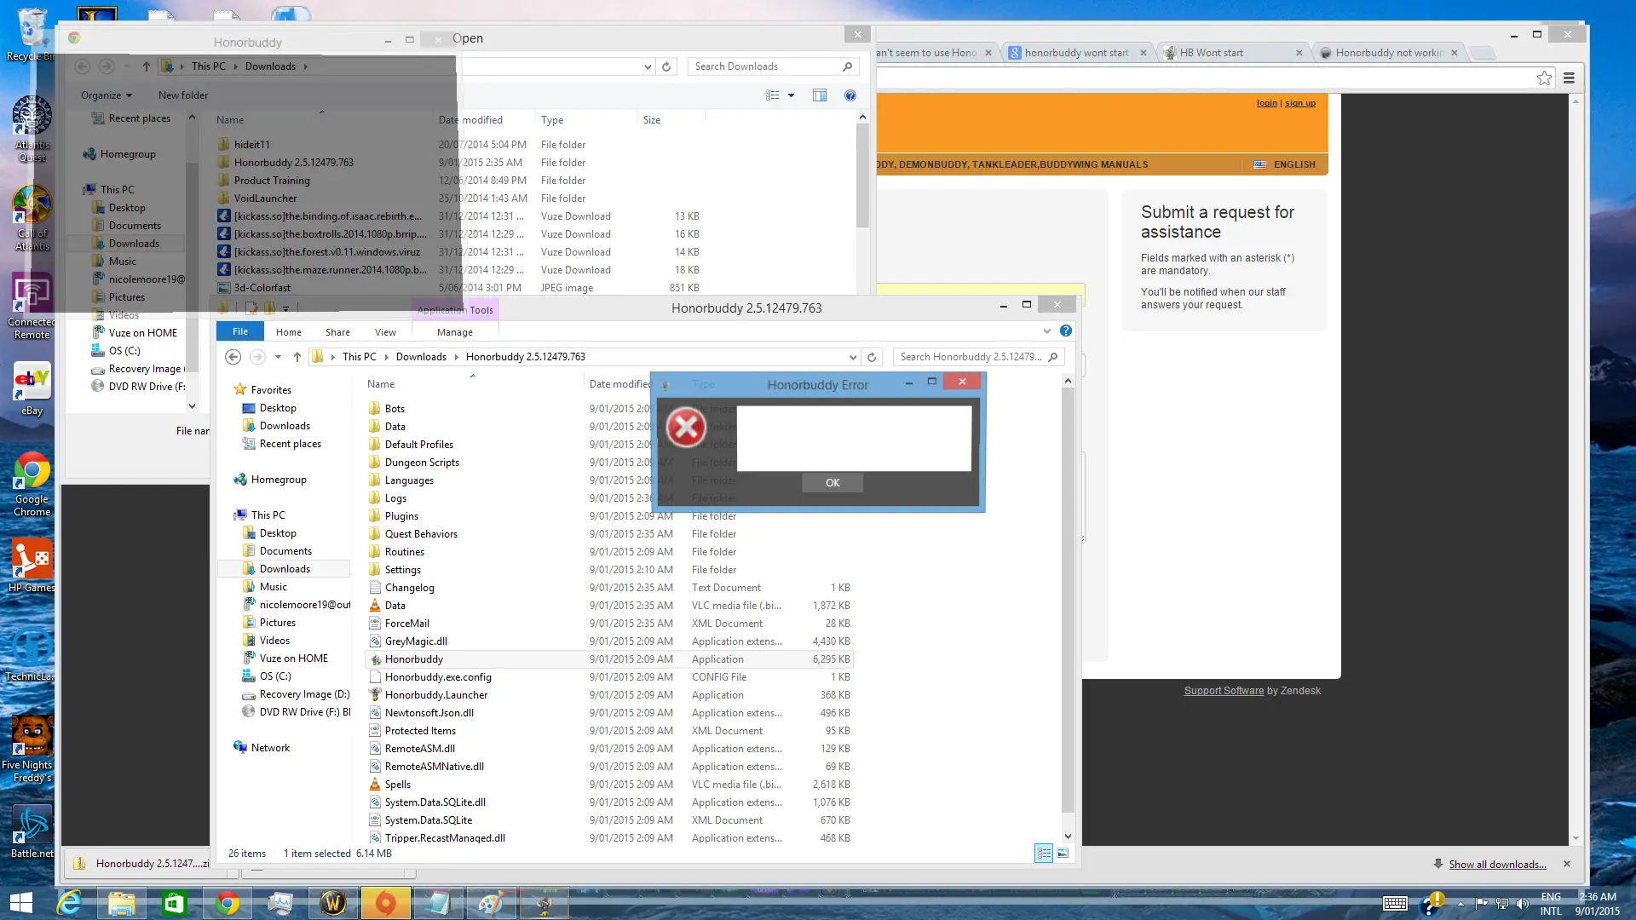Switch to details view layout button

(x=1043, y=853)
